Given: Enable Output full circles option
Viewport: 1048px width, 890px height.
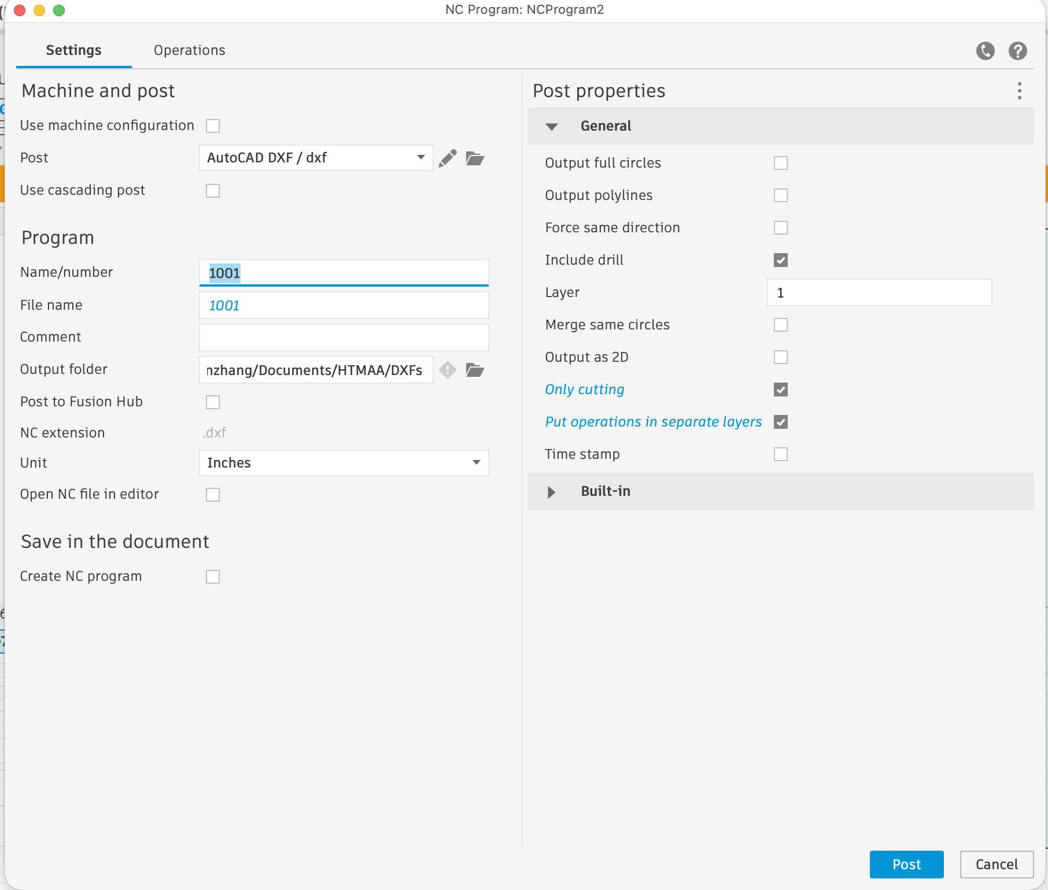Looking at the screenshot, I should coord(781,163).
